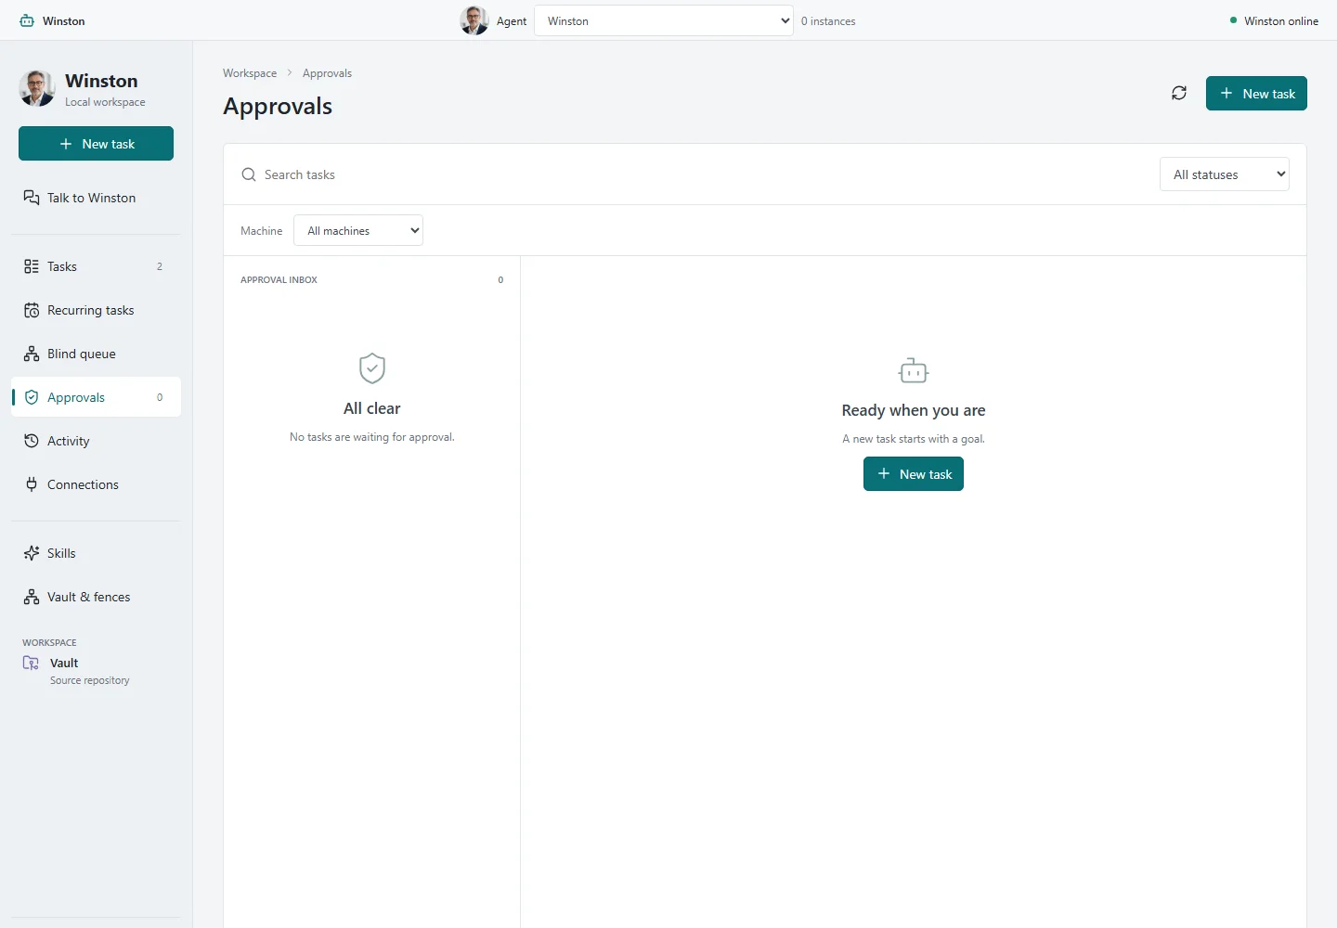Image resolution: width=1337 pixels, height=928 pixels.
Task: Click the Vault source repository folder icon
Action: [31, 663]
